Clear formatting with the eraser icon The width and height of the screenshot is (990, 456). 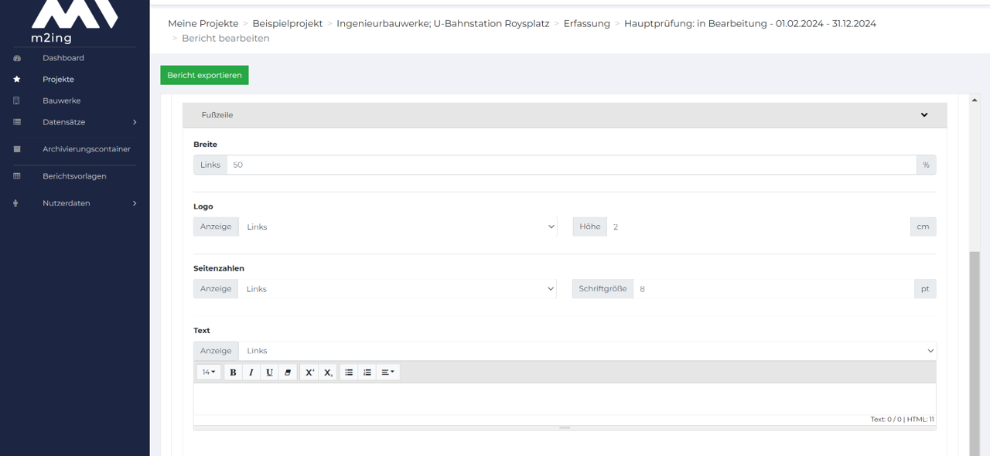point(288,373)
